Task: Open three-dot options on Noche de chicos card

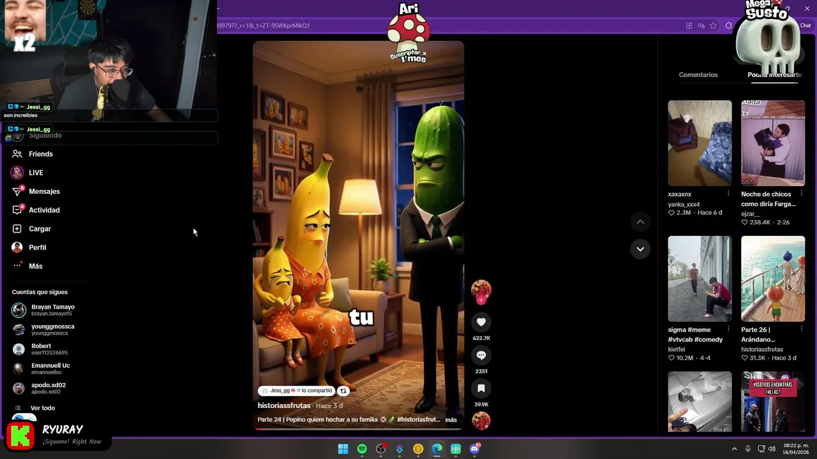Action: 801,194
